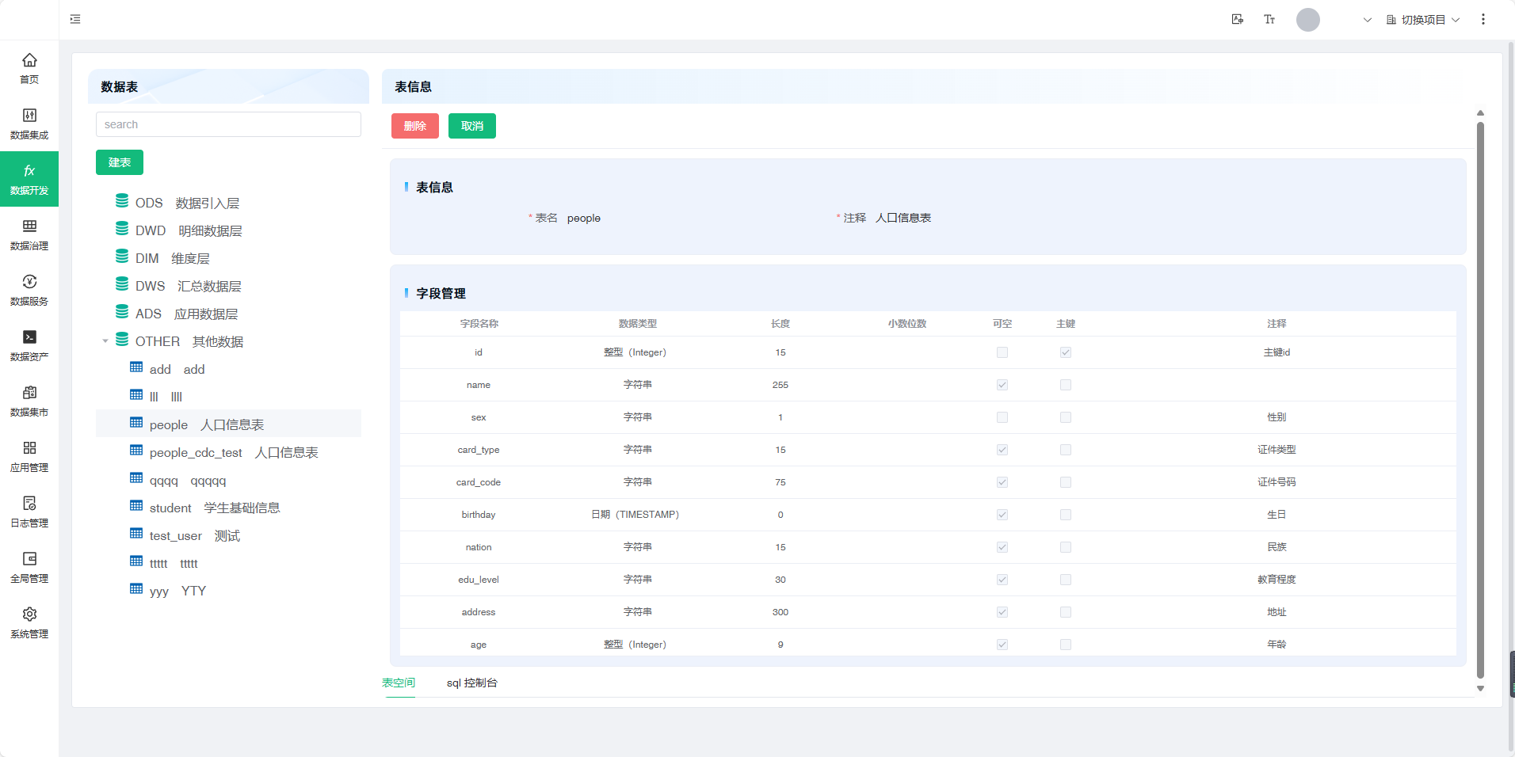Open the user account dropdown arrow

(x=1367, y=20)
